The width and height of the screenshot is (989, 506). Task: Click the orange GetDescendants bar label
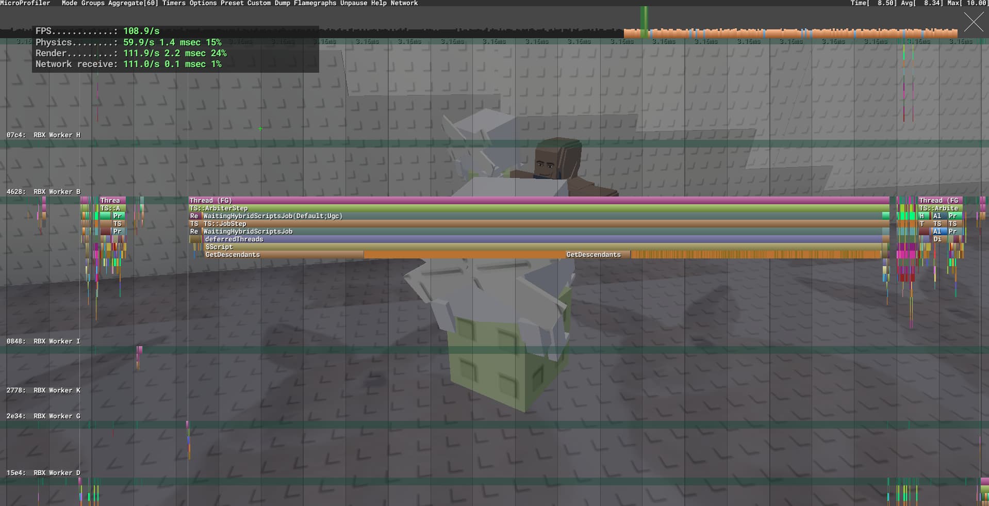pyautogui.click(x=594, y=255)
